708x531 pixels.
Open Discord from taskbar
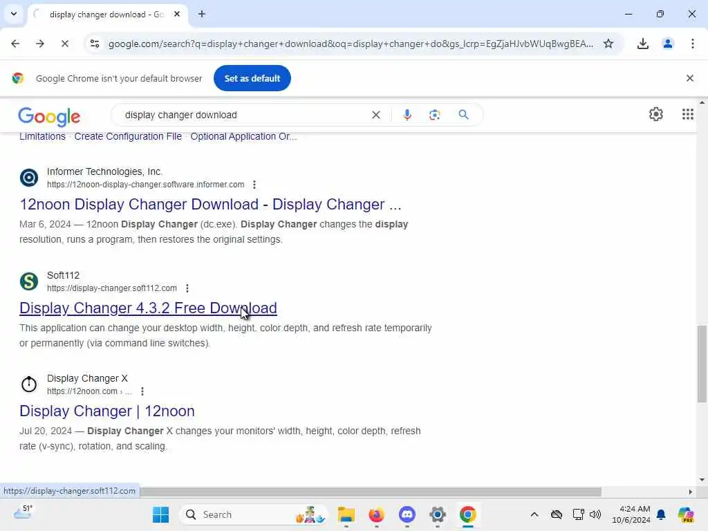(x=407, y=514)
